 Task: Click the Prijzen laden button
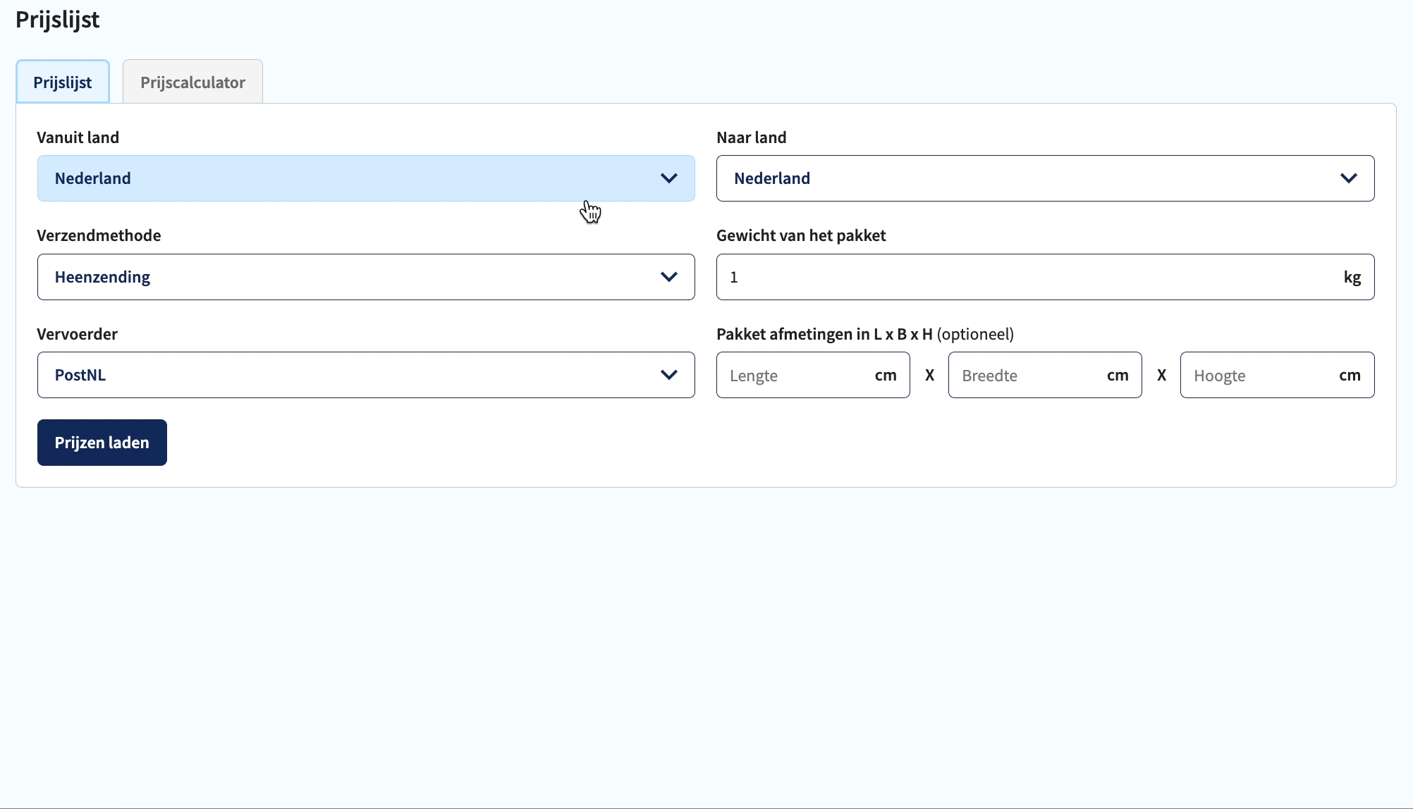102,443
